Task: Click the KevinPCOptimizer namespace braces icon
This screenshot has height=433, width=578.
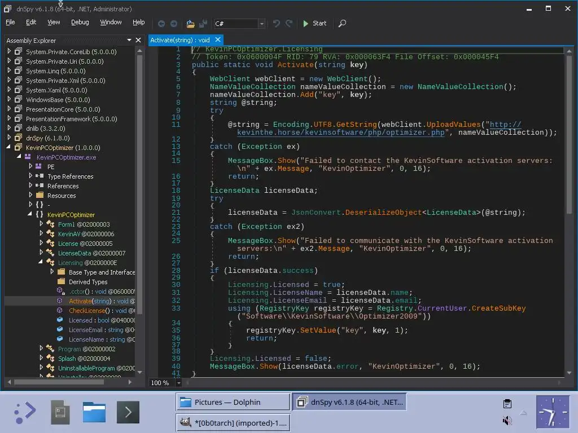Action: tap(40, 214)
